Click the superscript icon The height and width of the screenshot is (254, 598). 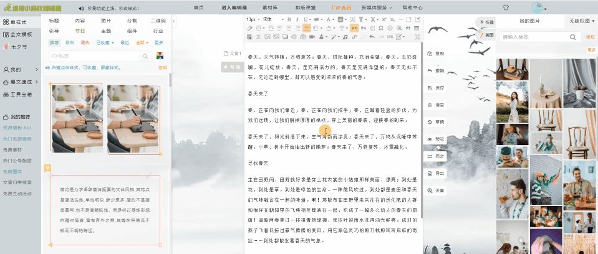coord(384,19)
